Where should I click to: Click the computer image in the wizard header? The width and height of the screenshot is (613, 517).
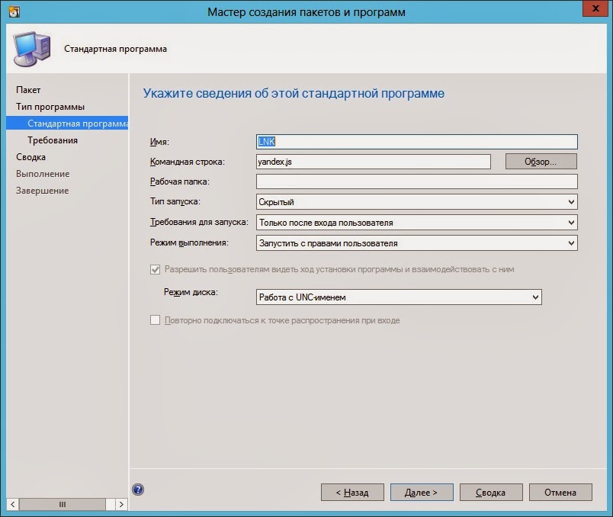click(x=32, y=49)
